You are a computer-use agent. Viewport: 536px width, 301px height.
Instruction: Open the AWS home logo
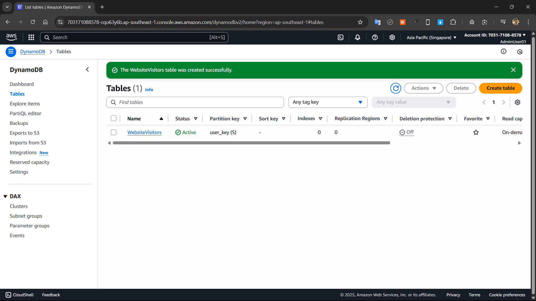pyautogui.click(x=11, y=37)
